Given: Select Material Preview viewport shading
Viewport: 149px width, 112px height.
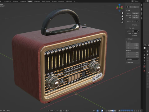Looking at the screenshot, I should click(x=113, y=111).
